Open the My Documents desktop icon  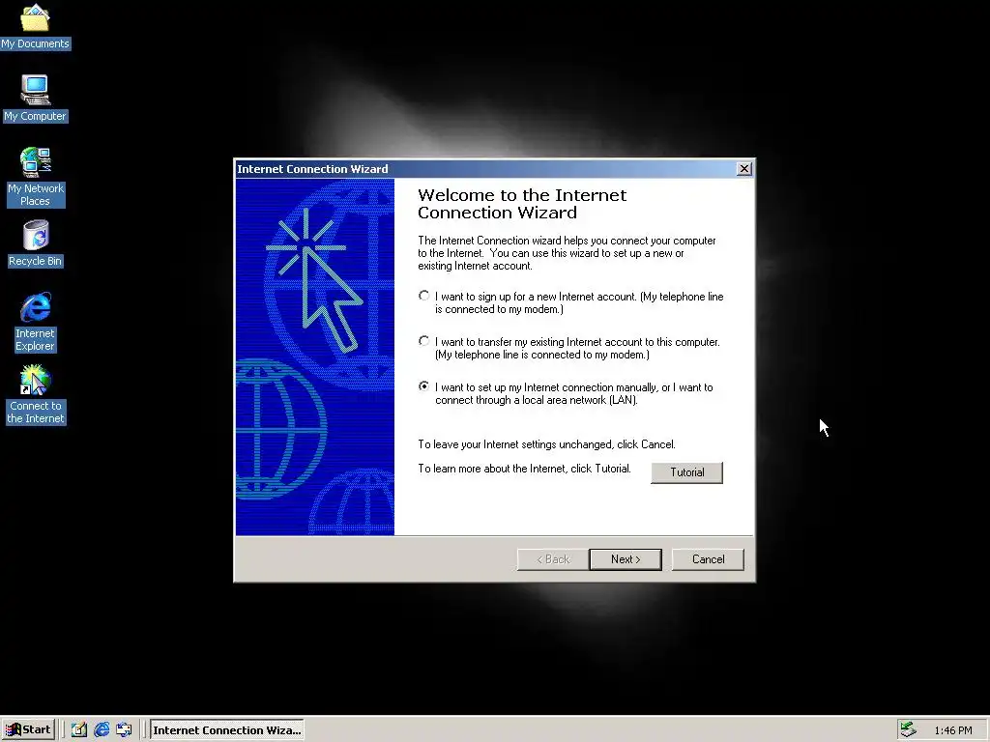click(35, 26)
